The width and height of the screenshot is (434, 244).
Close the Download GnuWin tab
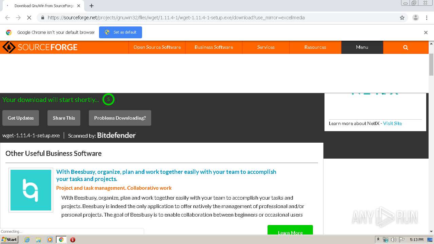79,6
